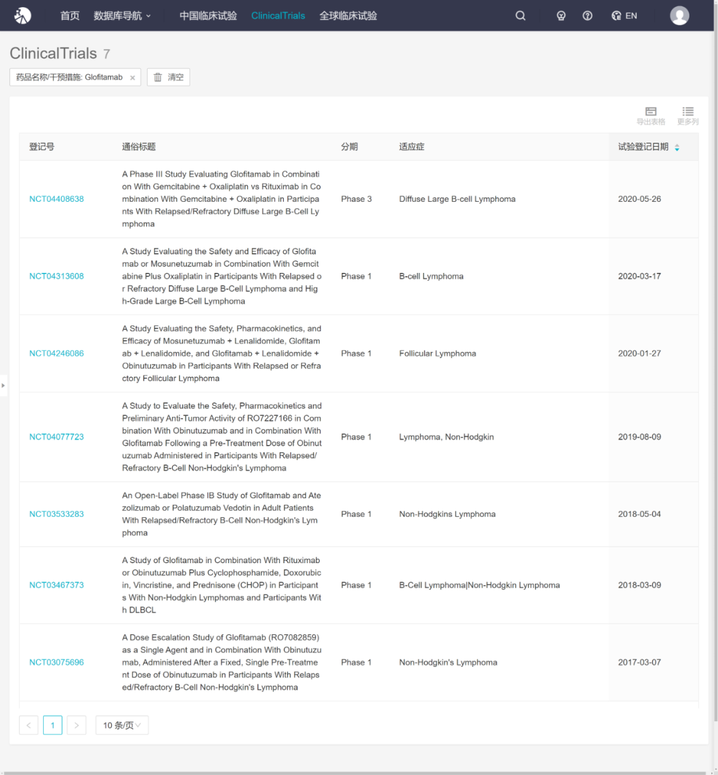The width and height of the screenshot is (718, 775).
Task: Open the 全球临床试验 tab
Action: 348,16
